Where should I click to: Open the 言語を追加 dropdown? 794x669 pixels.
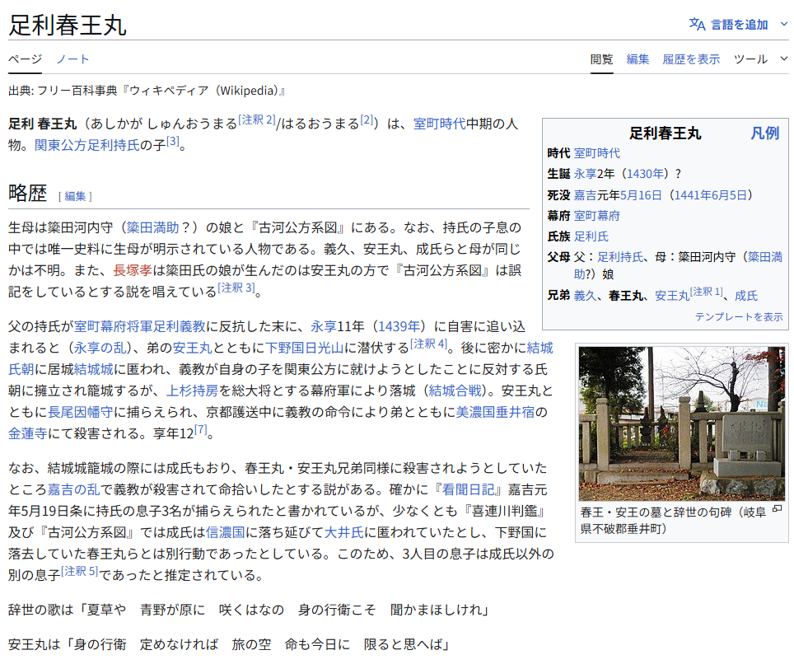click(740, 24)
